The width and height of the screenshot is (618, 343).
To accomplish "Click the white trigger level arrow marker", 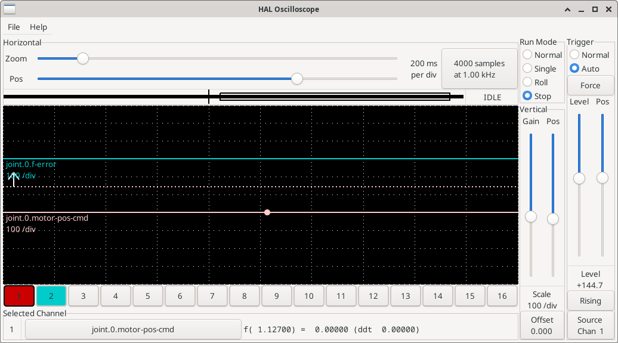I will point(14,179).
